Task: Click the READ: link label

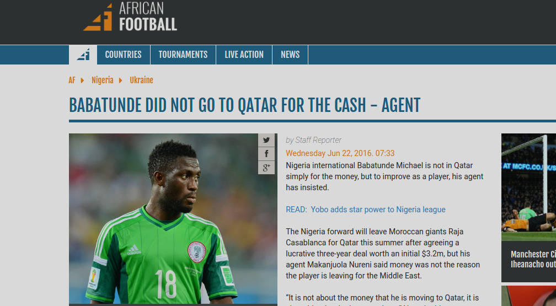Action: click(x=296, y=210)
